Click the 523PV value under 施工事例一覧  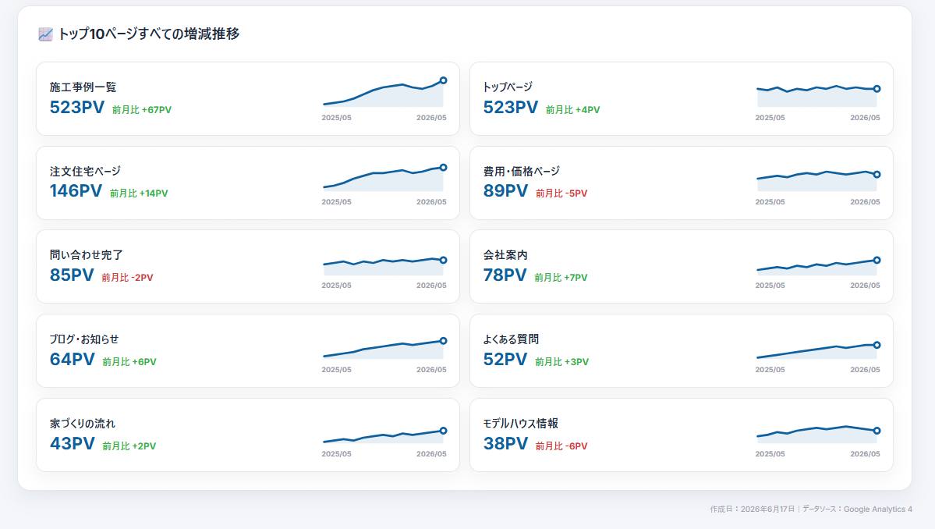pyautogui.click(x=77, y=108)
